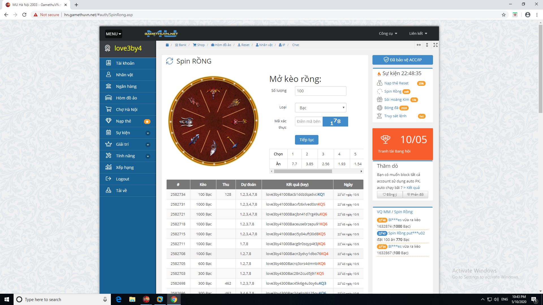Click the calendar icon in breadcrumb bar
543x305 pixels.
point(167,45)
